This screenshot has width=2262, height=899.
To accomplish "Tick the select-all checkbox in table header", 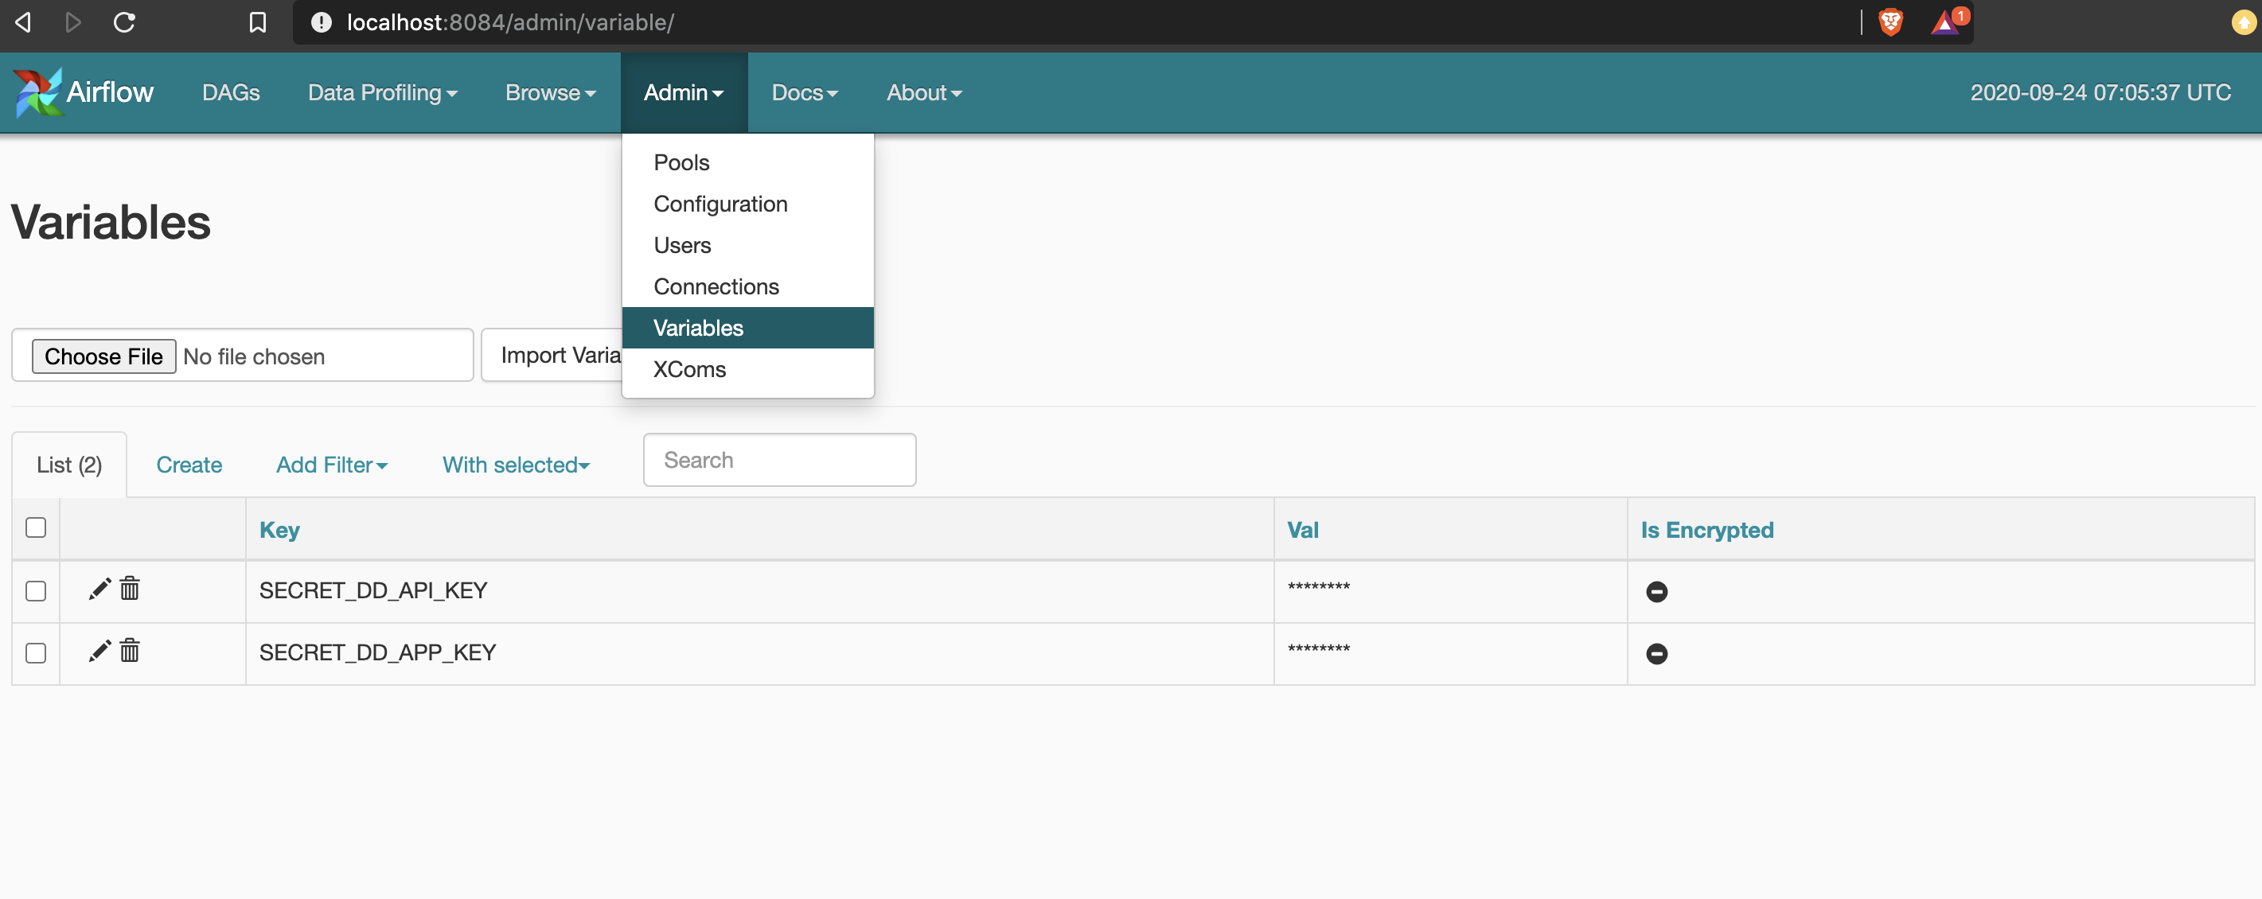I will click(x=36, y=527).
